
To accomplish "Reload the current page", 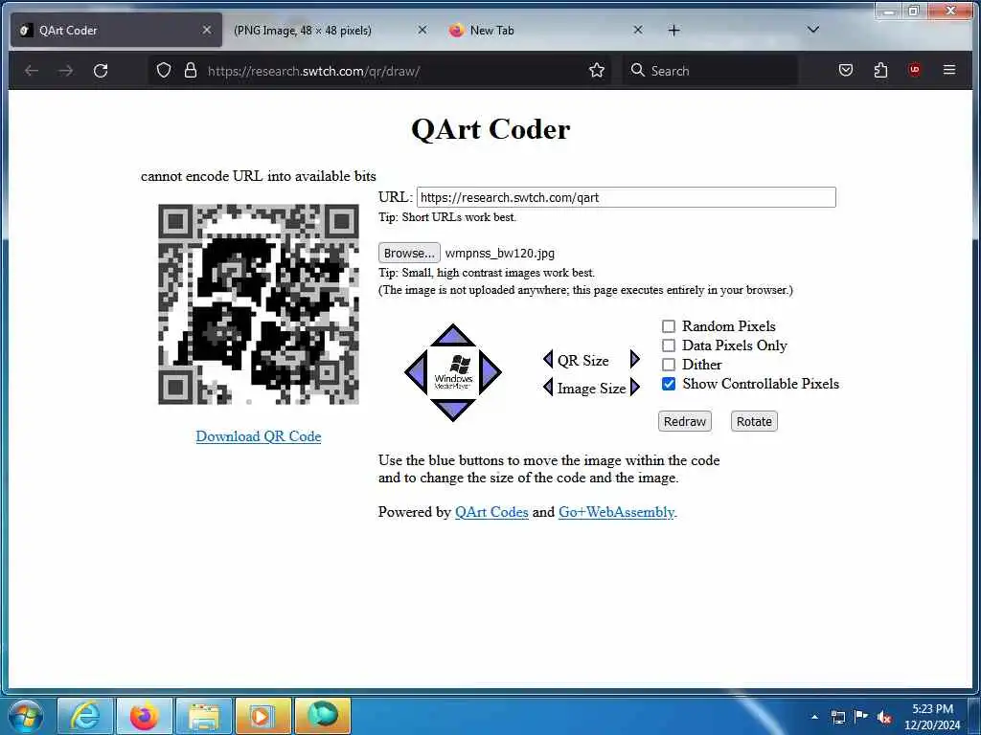I will (x=101, y=71).
